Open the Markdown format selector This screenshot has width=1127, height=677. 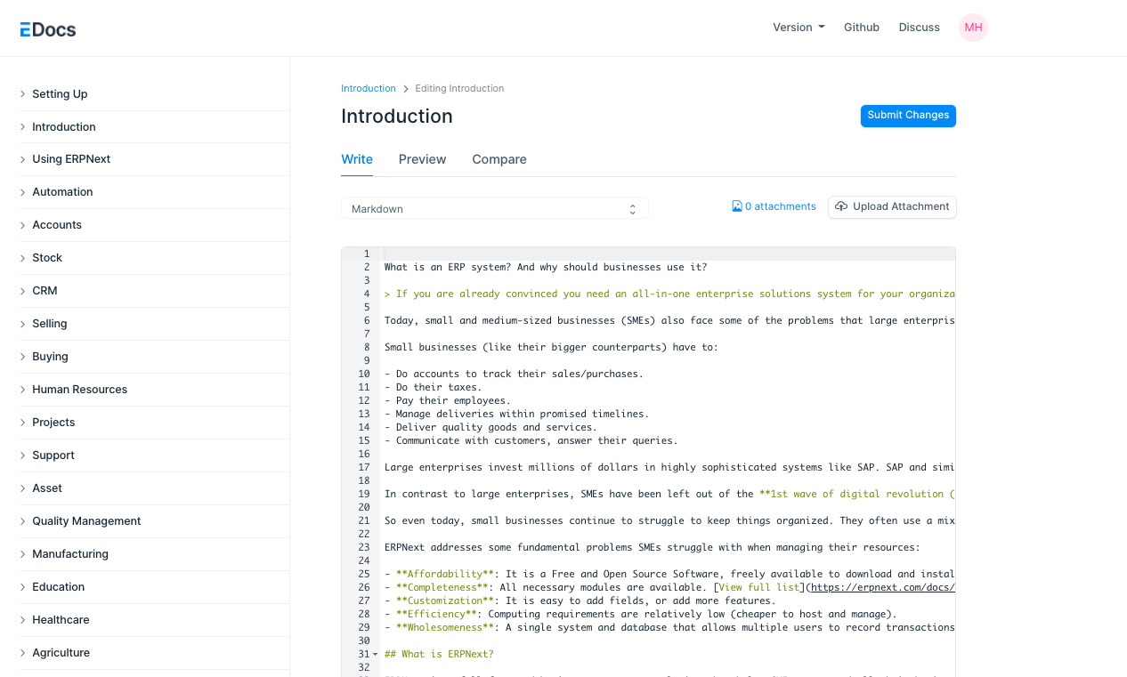coord(494,209)
